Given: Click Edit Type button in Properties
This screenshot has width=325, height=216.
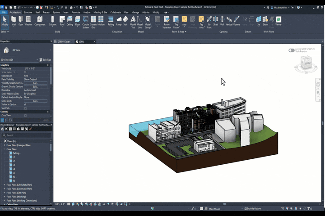Looking at the screenshot, I should click(46, 60).
